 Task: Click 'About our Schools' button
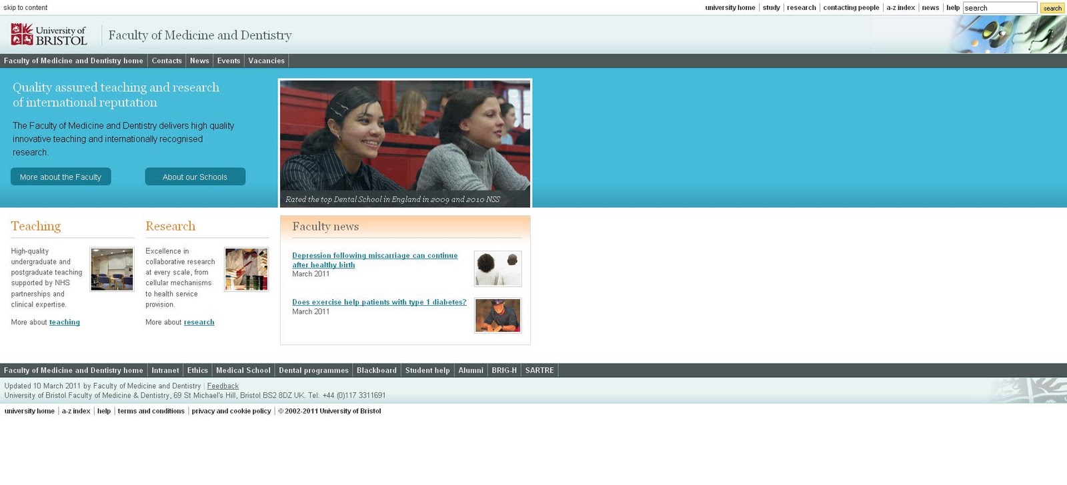tap(195, 177)
